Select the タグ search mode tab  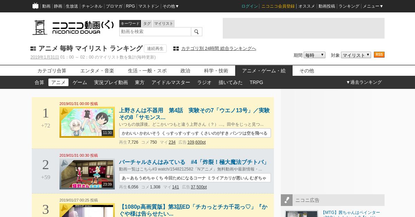[147, 23]
